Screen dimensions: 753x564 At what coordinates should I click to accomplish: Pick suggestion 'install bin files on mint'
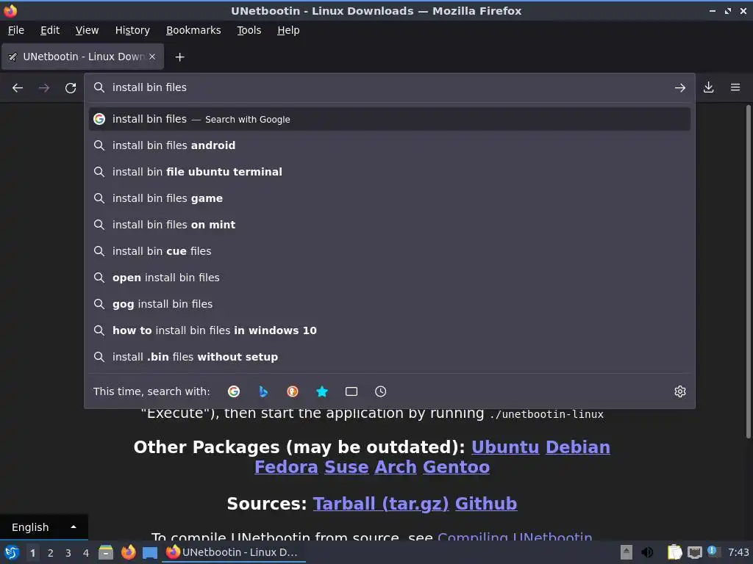[390, 225]
